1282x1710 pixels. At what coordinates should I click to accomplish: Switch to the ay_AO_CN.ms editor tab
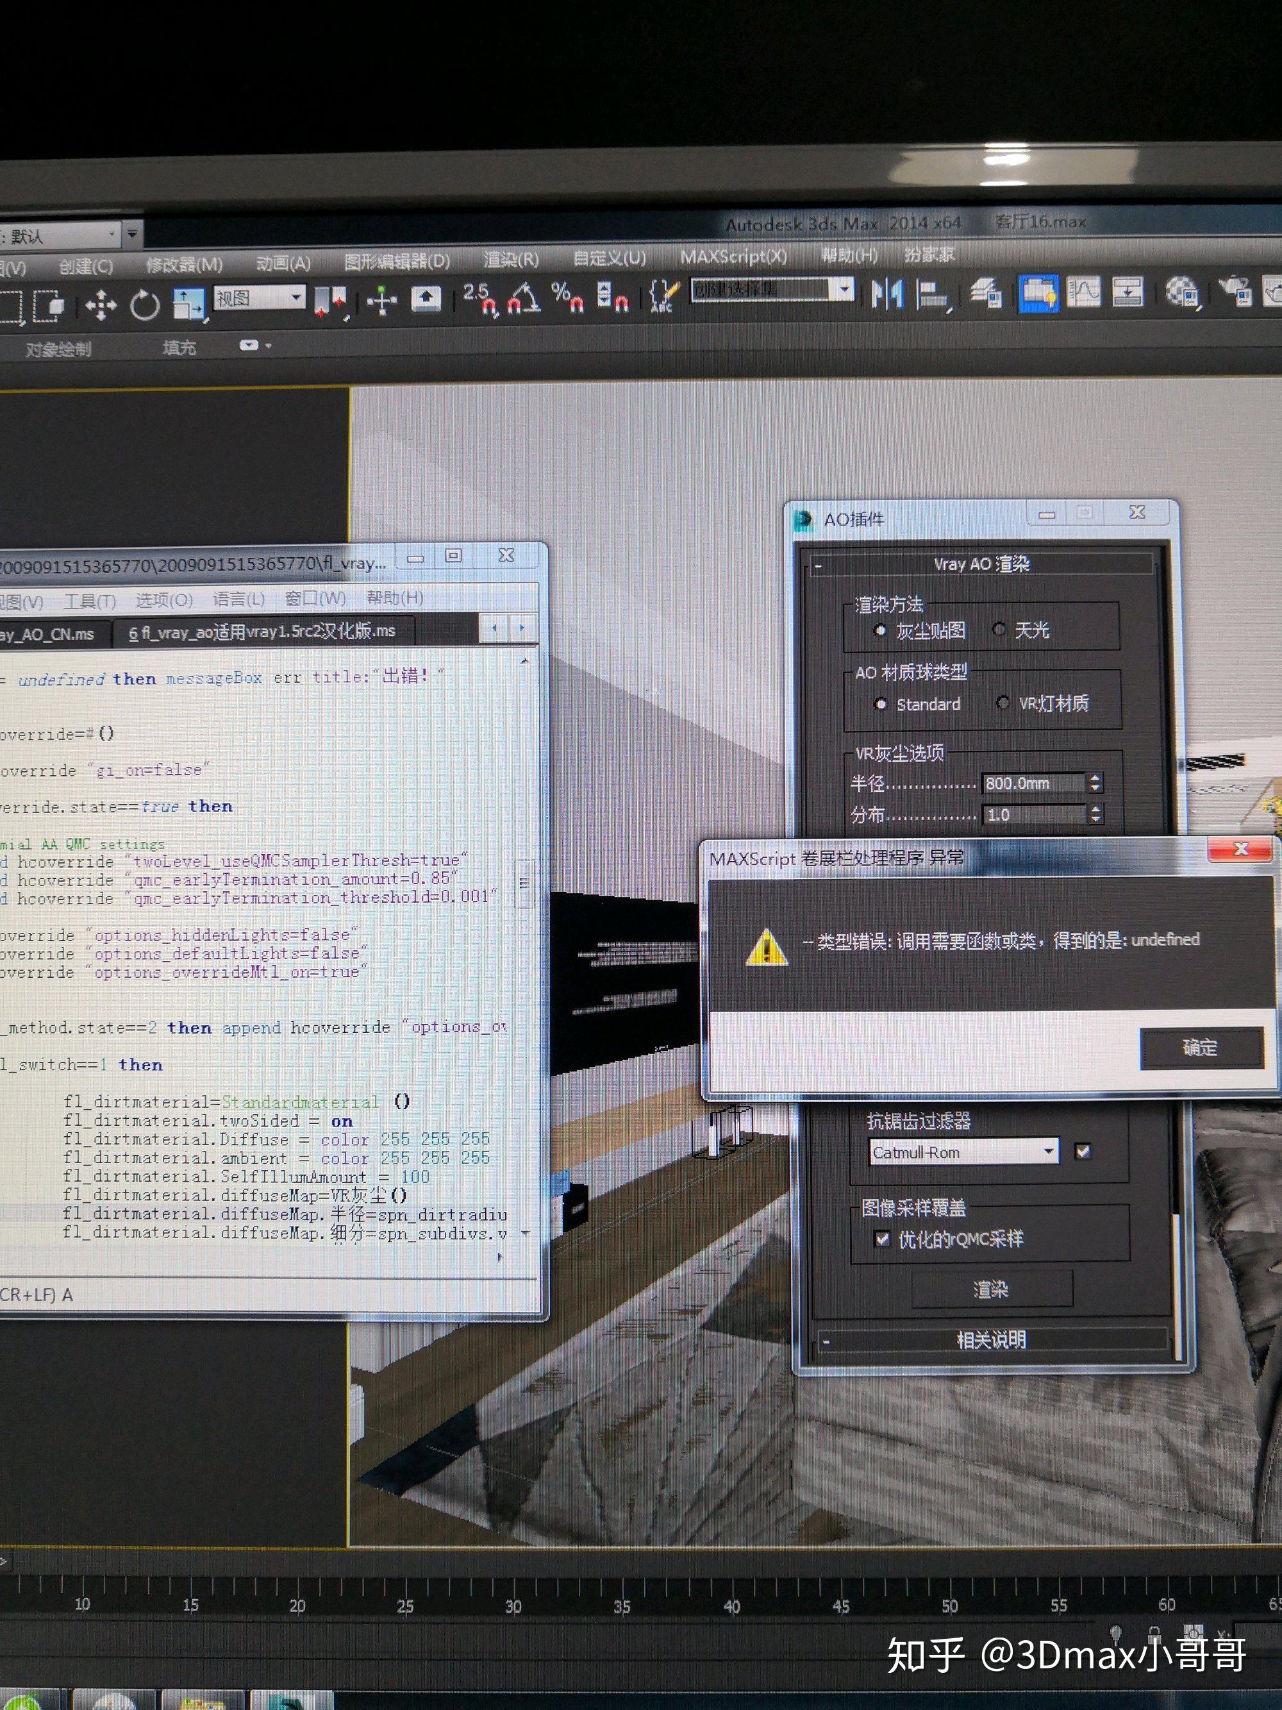(x=51, y=635)
